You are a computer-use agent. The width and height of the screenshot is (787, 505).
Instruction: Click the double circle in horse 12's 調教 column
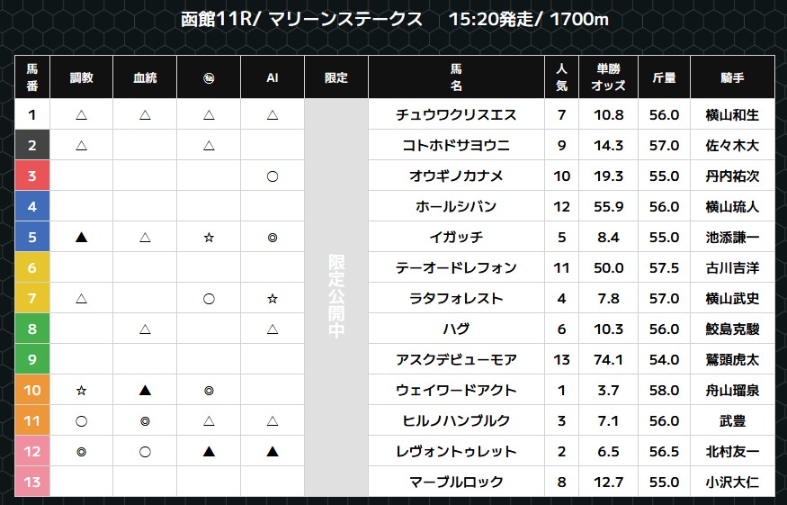point(81,452)
